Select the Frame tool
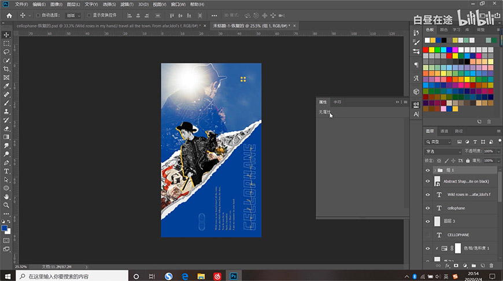503x281 pixels. [6, 77]
